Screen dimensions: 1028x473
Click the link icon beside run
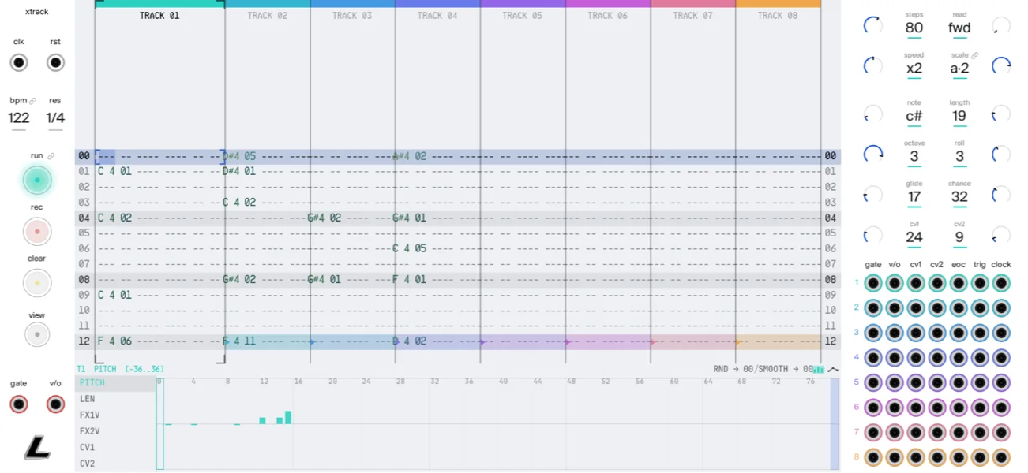(51, 156)
